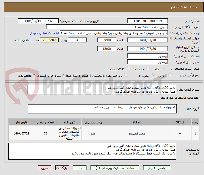Click the واحد شمارش column header
204x175 pixels.
(x=93, y=122)
